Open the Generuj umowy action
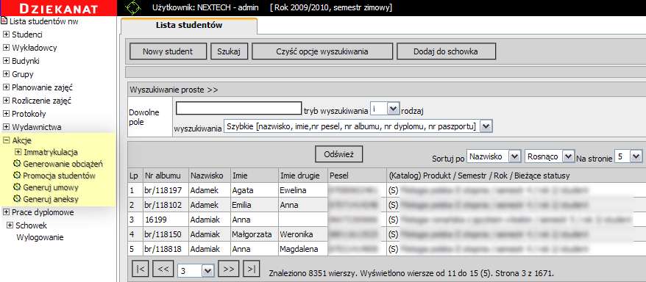The height and width of the screenshot is (282, 646). click(x=51, y=188)
